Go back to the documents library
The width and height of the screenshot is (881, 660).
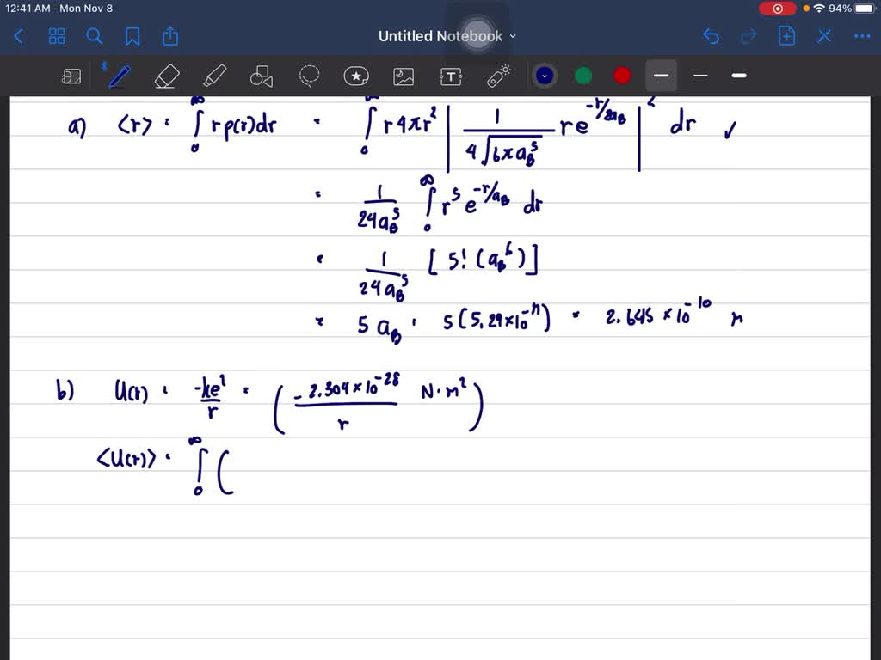coord(19,36)
